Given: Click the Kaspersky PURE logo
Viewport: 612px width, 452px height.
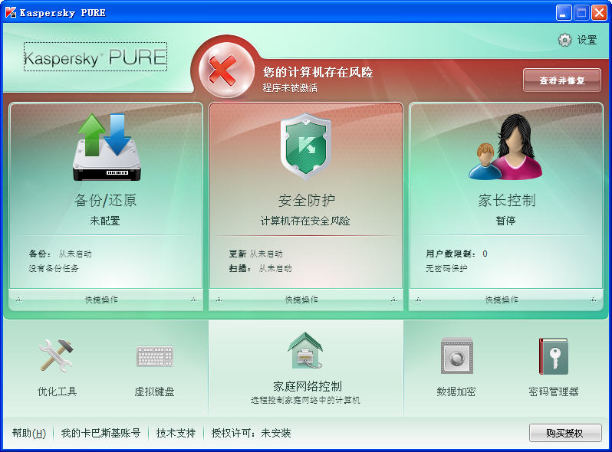Looking at the screenshot, I should pos(95,57).
